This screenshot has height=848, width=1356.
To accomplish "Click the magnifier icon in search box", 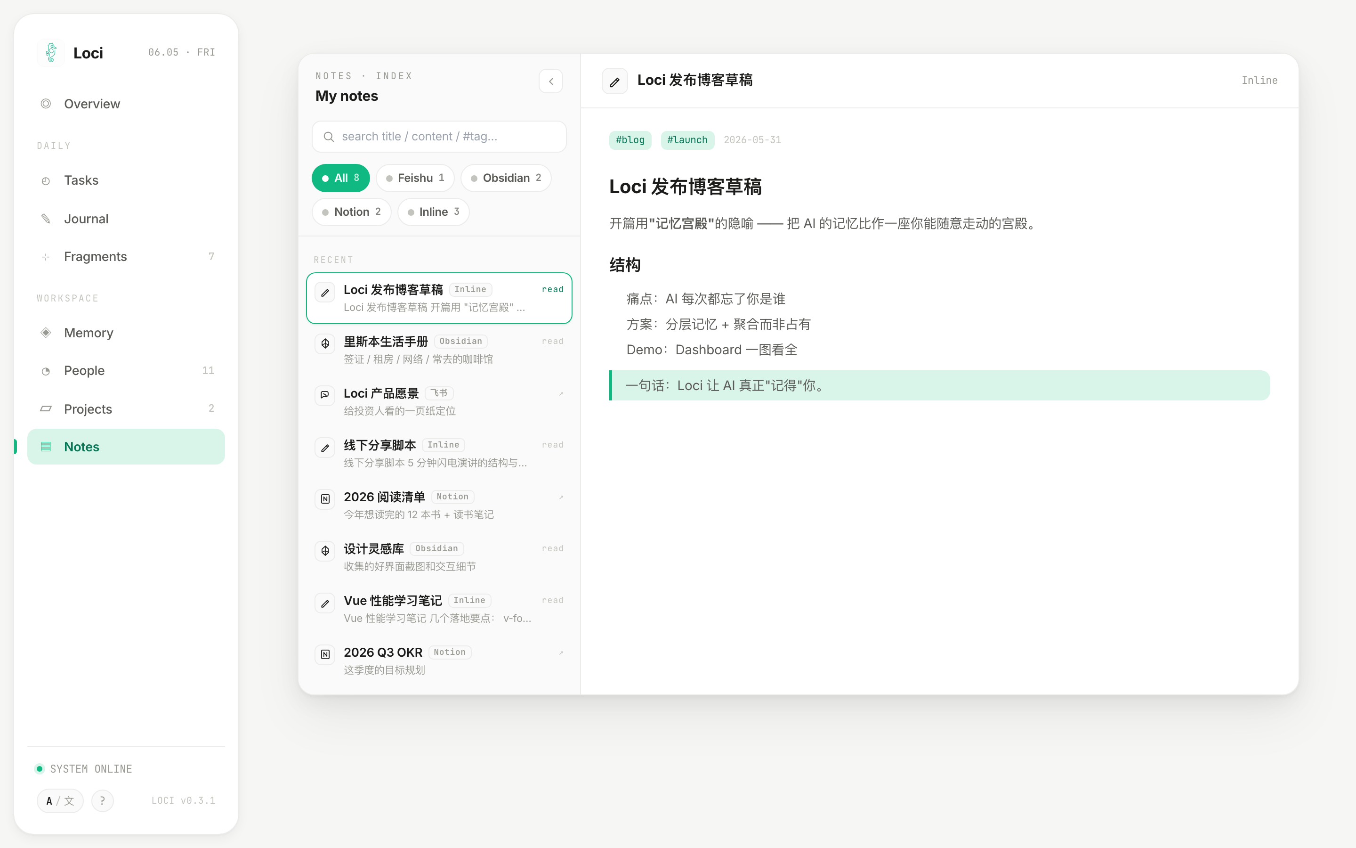I will (x=329, y=137).
